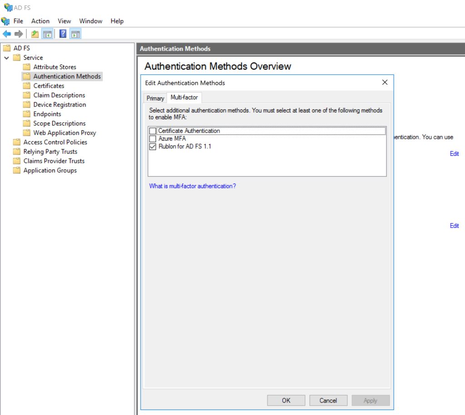Click the Back arrow toolbar icon
This screenshot has height=415, width=465.
coord(7,34)
